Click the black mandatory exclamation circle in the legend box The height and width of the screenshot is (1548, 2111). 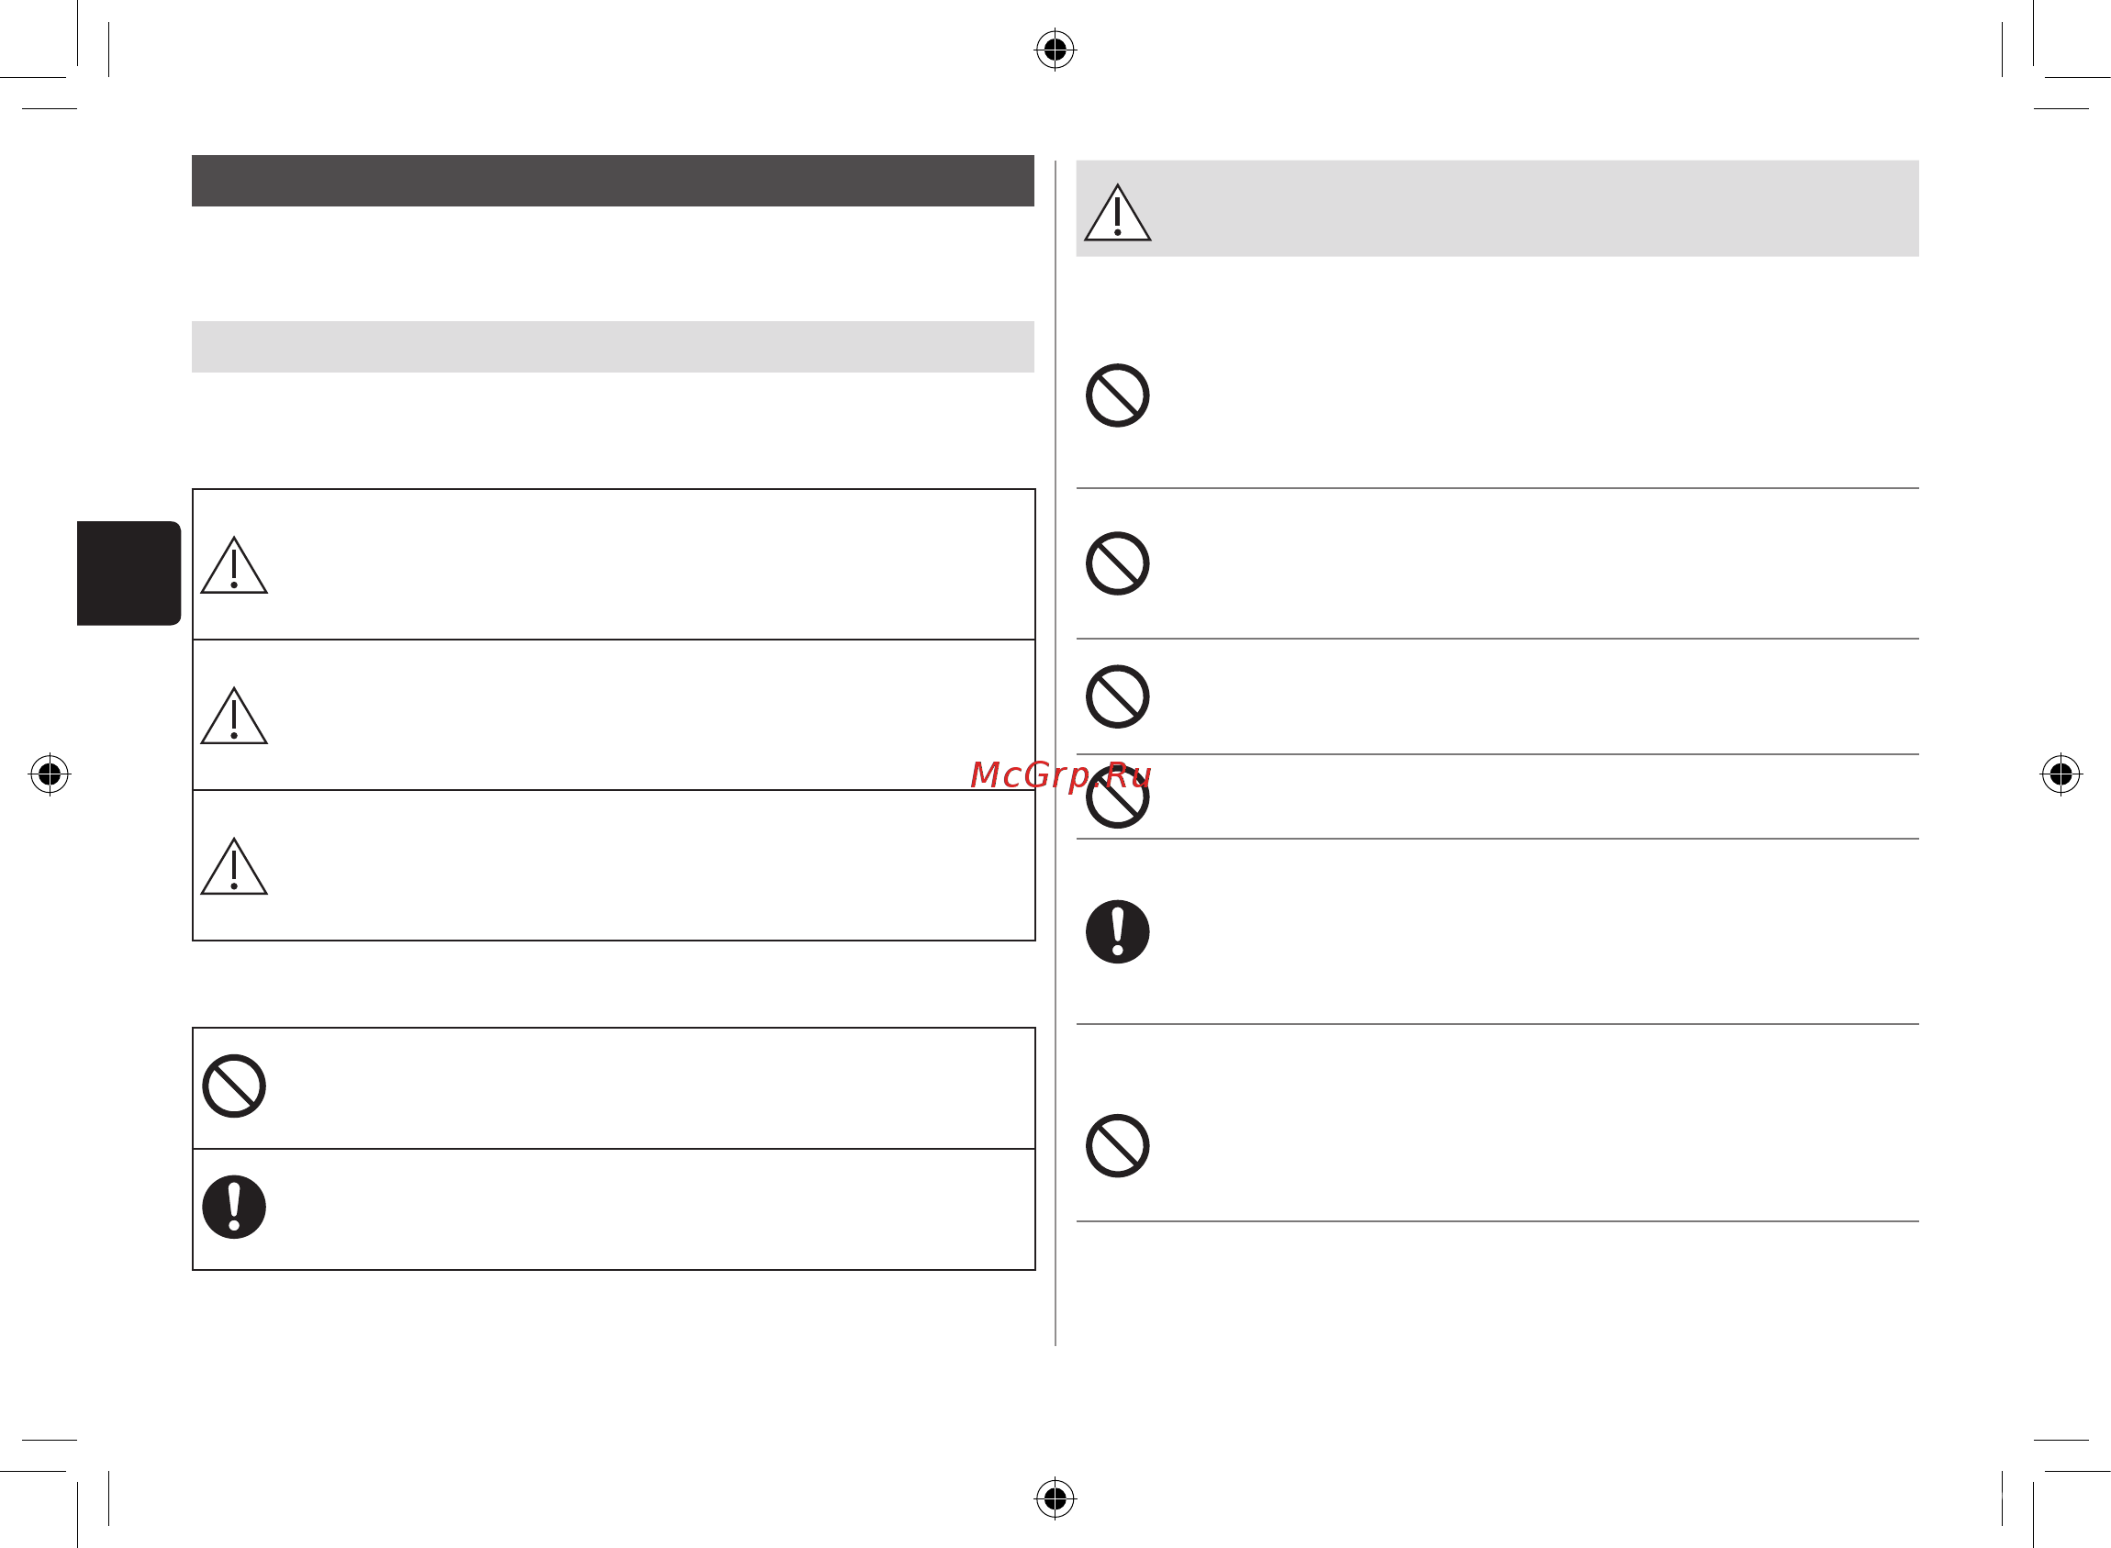234,1207
